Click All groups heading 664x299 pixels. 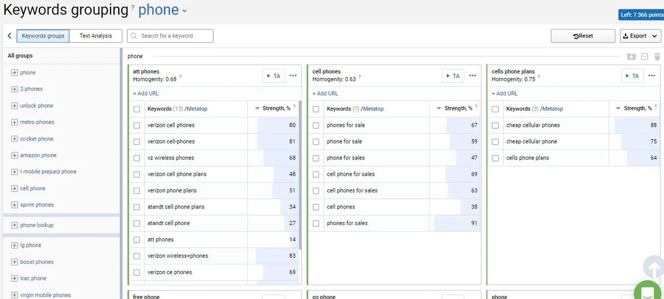pos(20,55)
